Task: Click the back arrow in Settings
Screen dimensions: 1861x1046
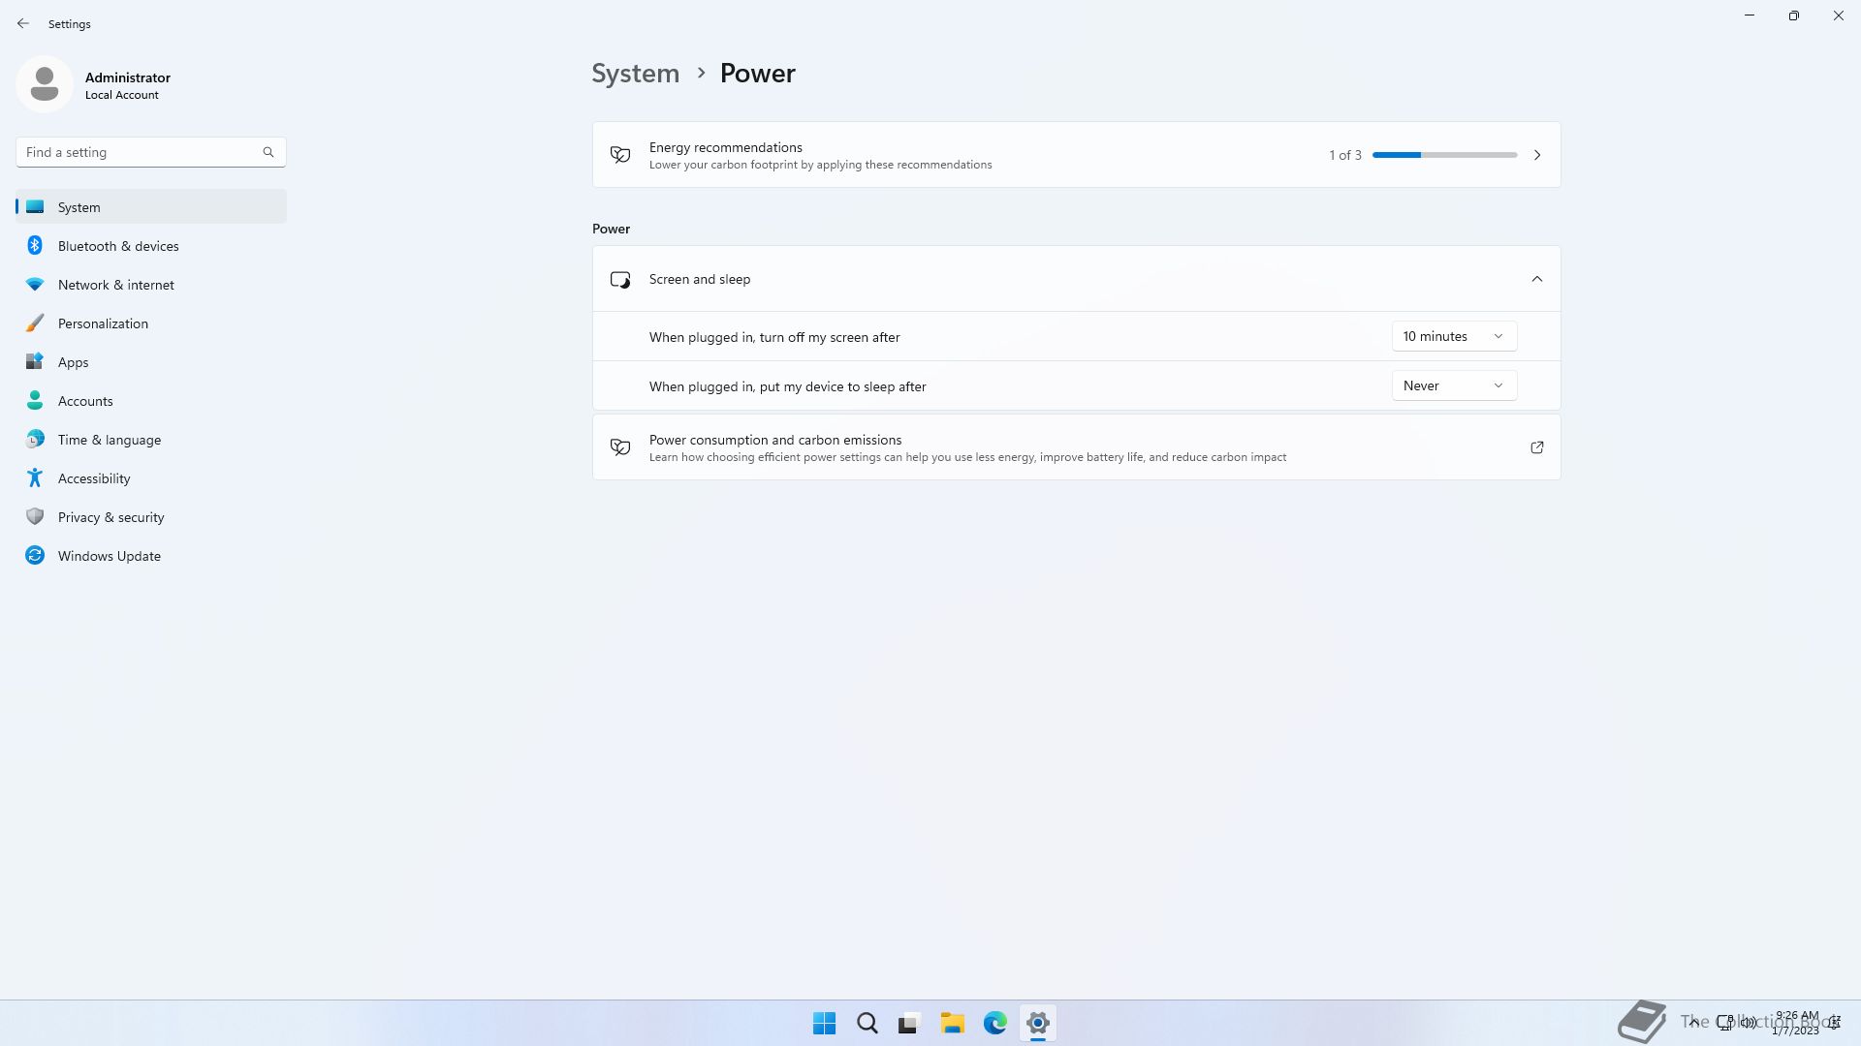Action: point(23,23)
